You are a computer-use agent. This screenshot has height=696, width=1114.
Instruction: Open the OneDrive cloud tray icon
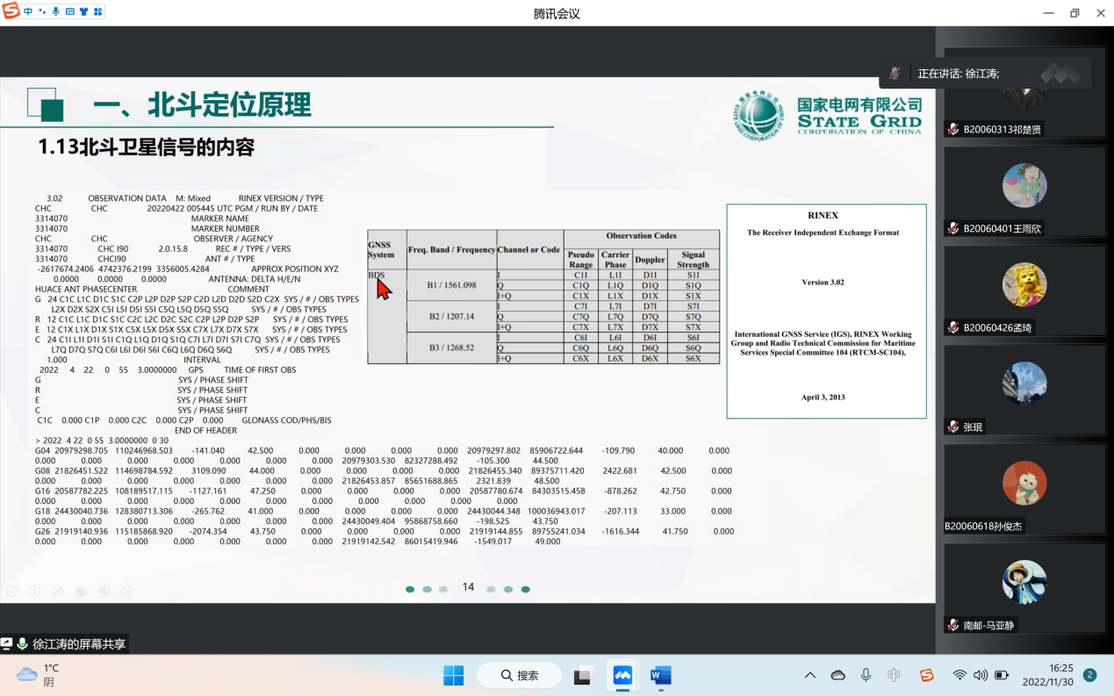pyautogui.click(x=838, y=675)
